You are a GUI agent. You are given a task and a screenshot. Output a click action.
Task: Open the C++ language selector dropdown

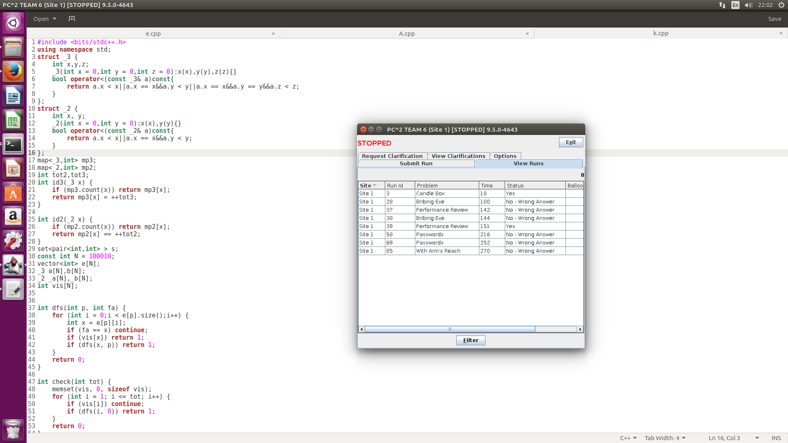(x=628, y=438)
